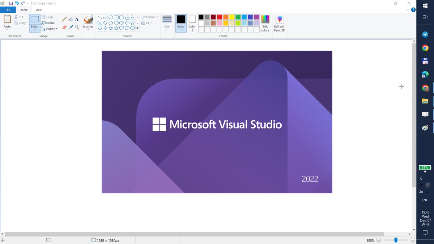Click the Undo arrow in quick access toolbar

coord(17,3)
